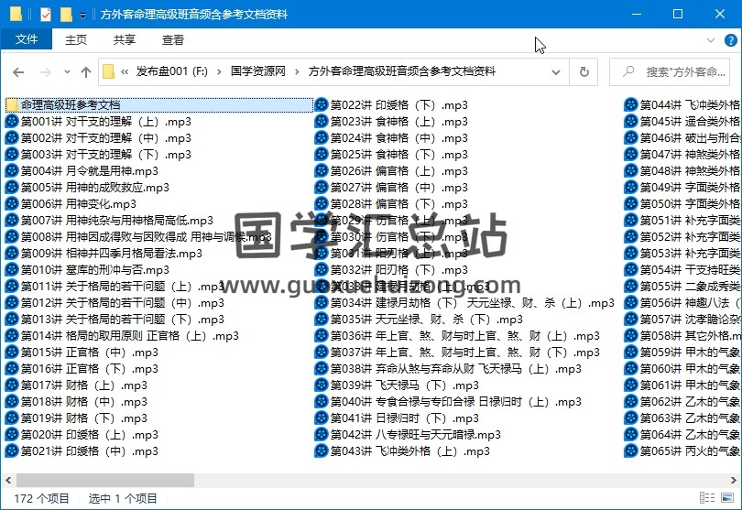The image size is (742, 510).
Task: Open the 命理高级班参考文档 folder icon
Action: 12,105
